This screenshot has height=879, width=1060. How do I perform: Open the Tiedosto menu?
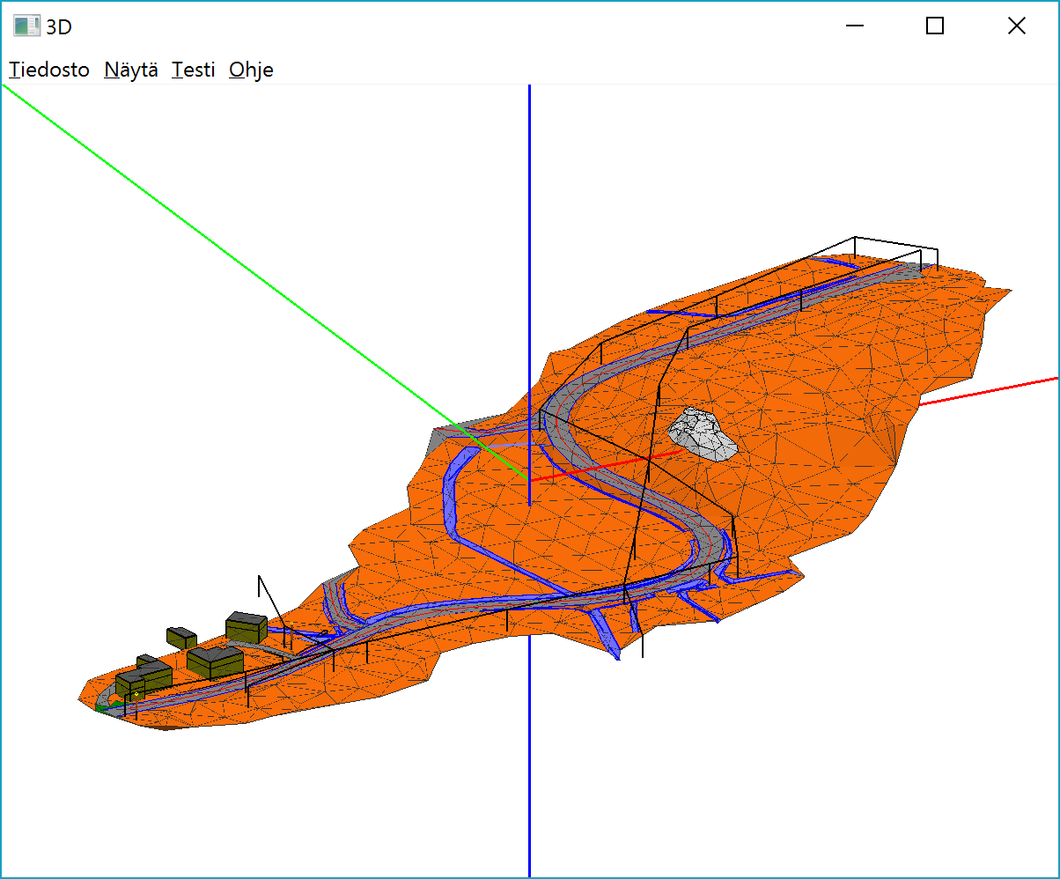tap(49, 70)
